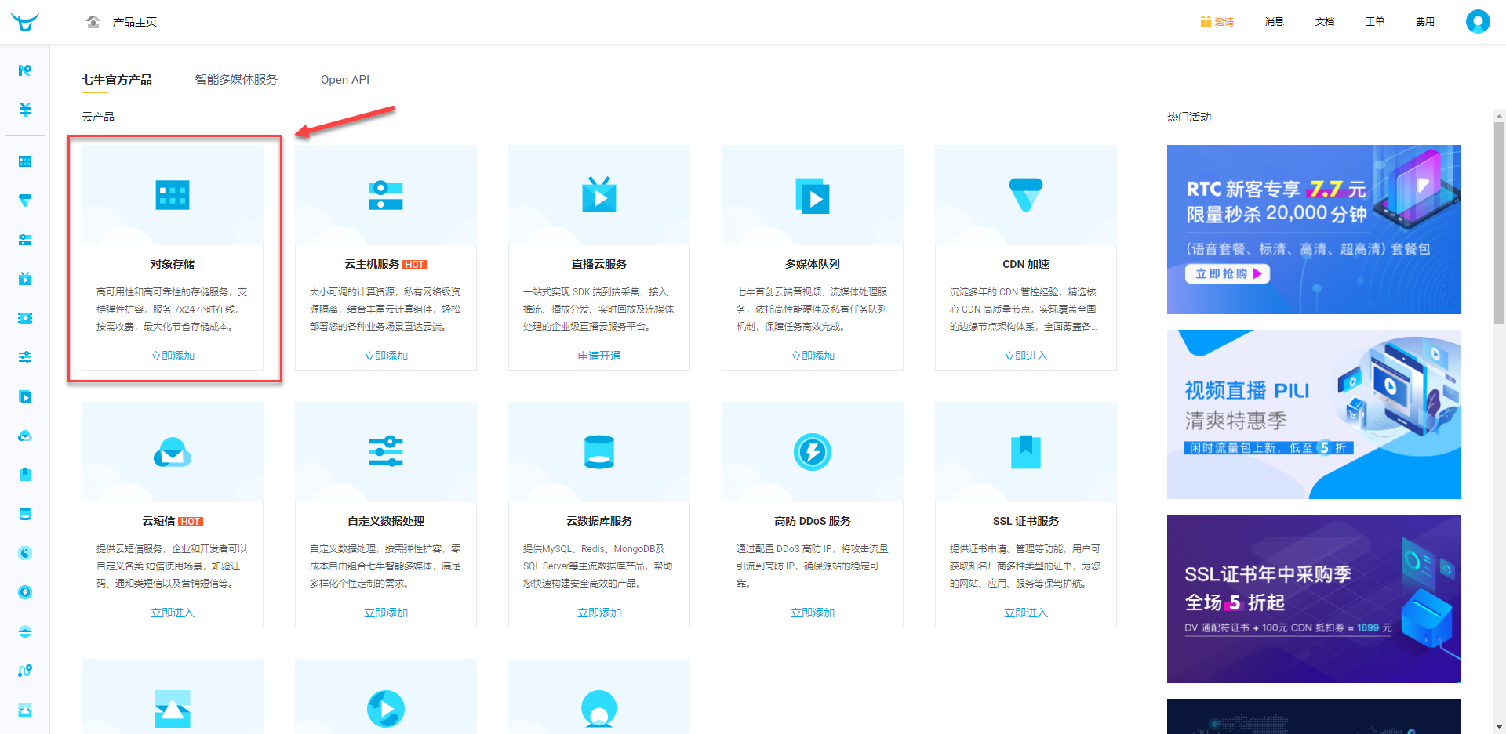Viewport: 1506px width, 734px height.
Task: Click the 自定义数据处理 sliders icon
Action: tap(386, 451)
